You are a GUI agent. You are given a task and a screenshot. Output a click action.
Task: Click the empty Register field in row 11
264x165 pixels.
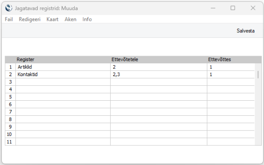(63, 142)
